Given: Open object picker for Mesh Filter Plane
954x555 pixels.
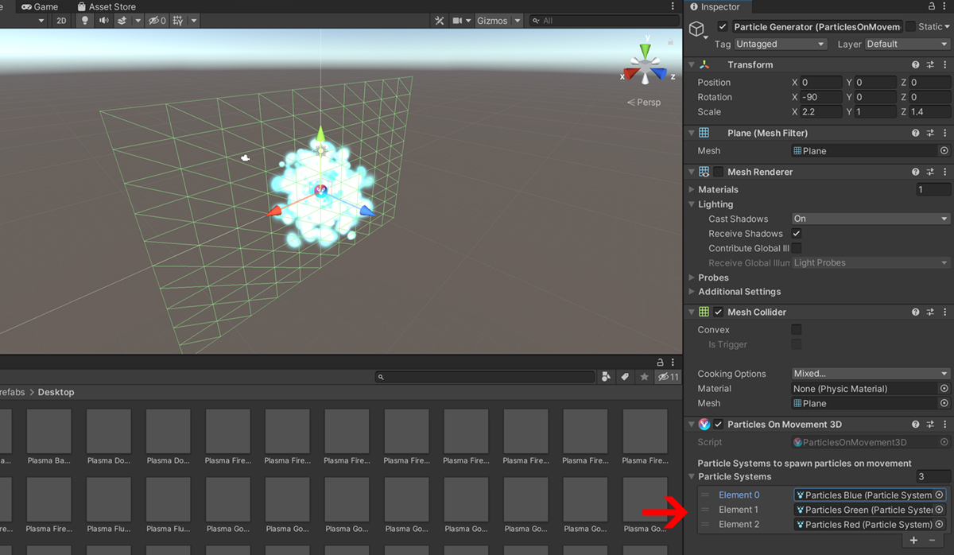Looking at the screenshot, I should pos(944,151).
